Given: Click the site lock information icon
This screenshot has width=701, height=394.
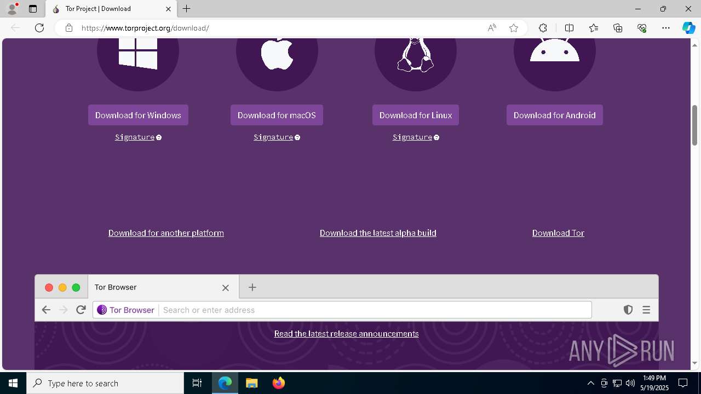Looking at the screenshot, I should 69,28.
